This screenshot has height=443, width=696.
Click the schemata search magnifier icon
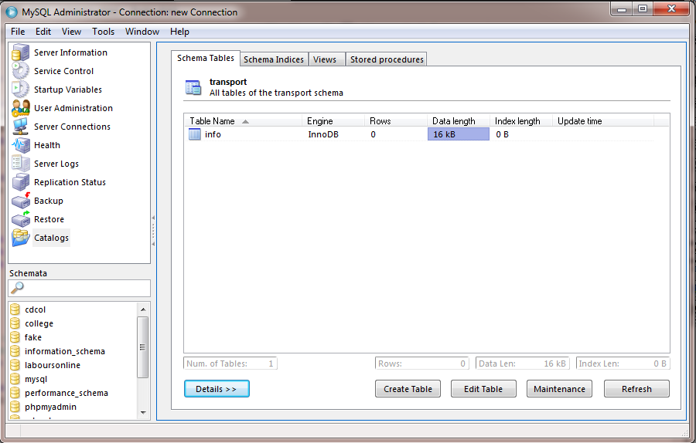[17, 288]
